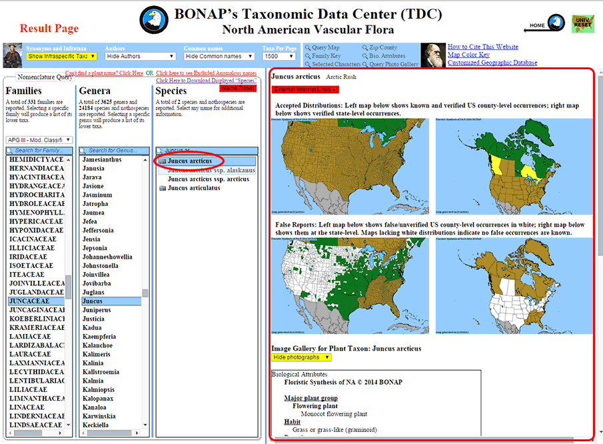Go home via the HOME eagle icon
The image size is (603, 444).
556,23
